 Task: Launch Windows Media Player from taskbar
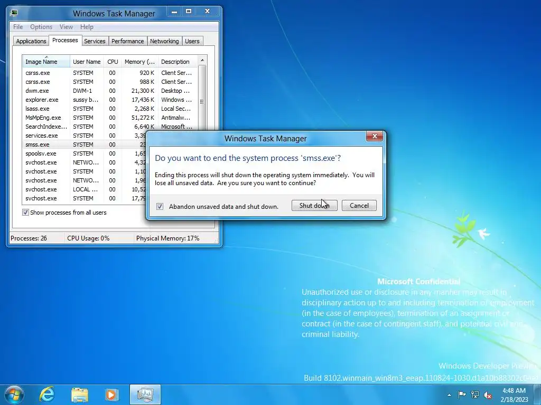(111, 394)
